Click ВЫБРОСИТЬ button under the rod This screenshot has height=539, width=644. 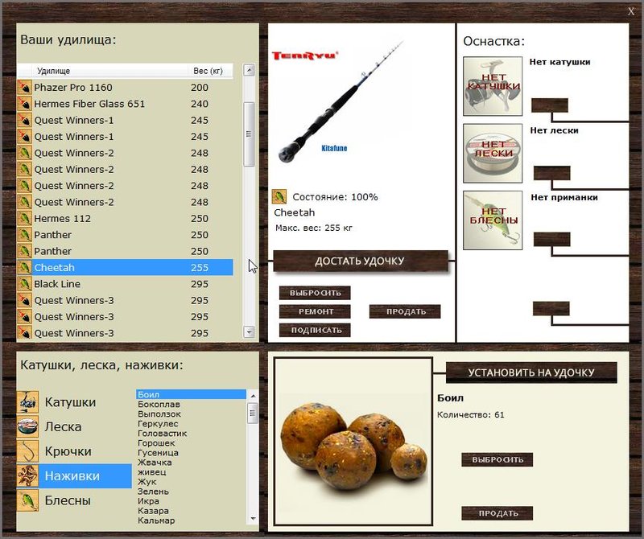coord(315,293)
